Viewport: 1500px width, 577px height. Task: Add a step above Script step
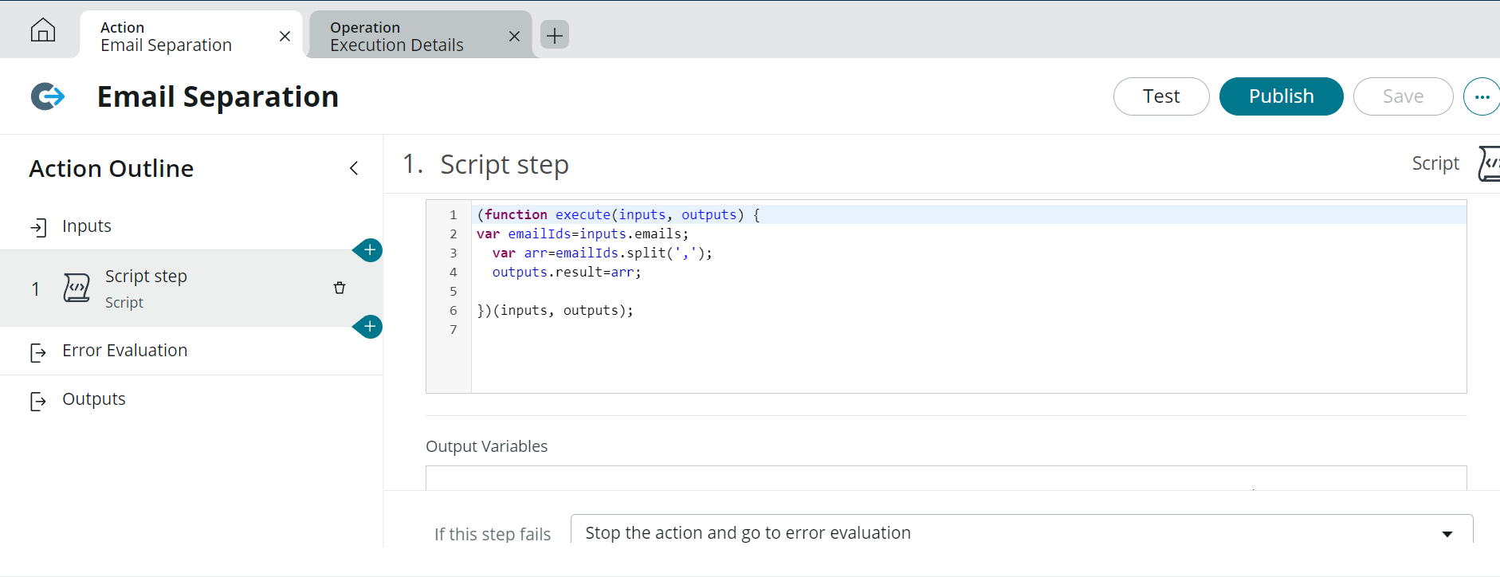[x=369, y=250]
